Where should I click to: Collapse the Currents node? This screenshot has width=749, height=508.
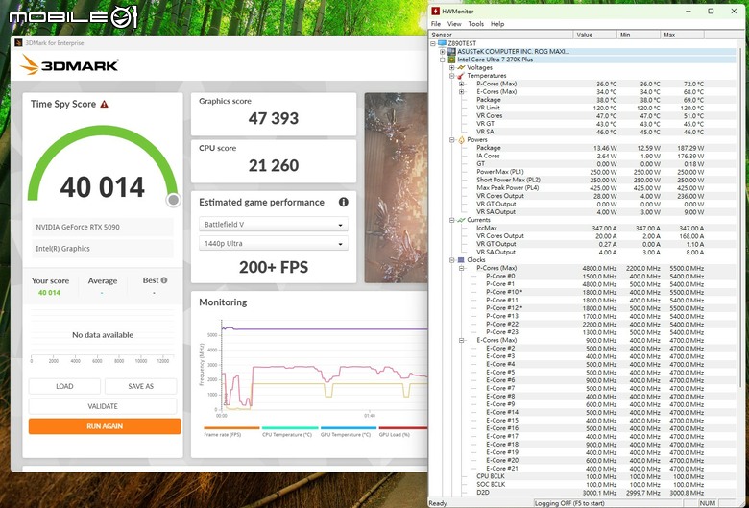452,220
